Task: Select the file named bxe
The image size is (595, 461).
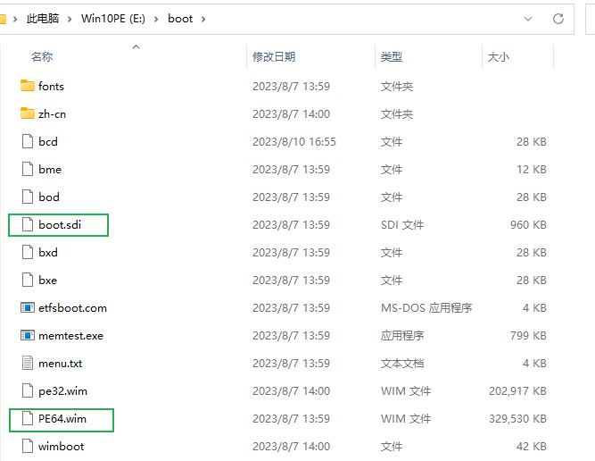Action: 47,281
